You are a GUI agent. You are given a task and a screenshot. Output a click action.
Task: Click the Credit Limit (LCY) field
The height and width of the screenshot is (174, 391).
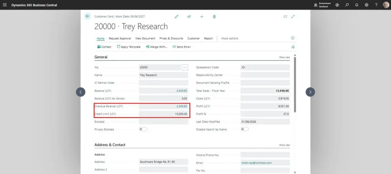coord(163,114)
